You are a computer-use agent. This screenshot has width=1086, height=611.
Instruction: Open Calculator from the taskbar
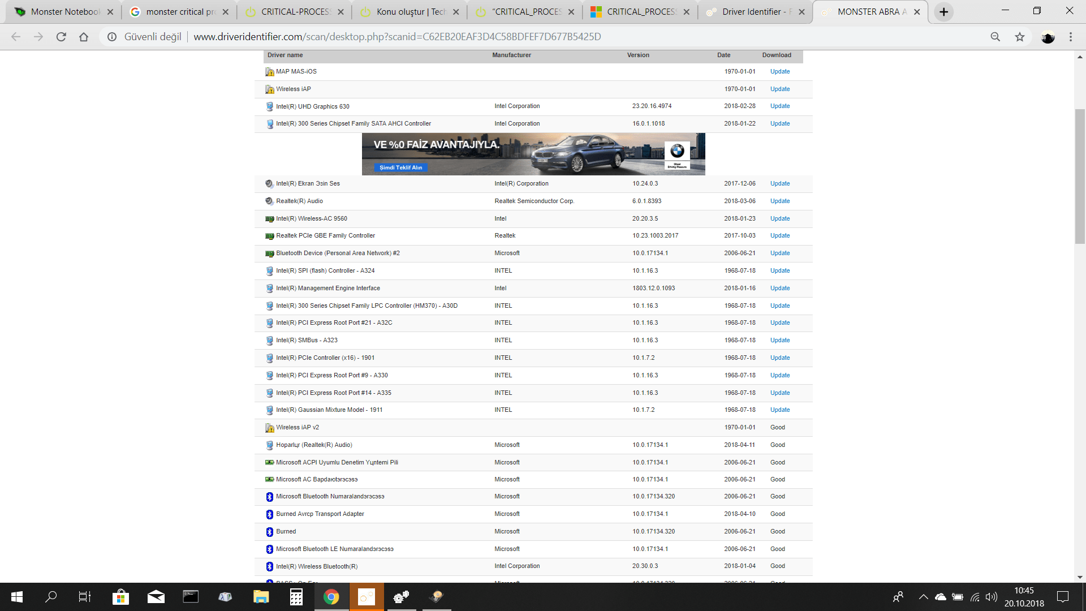coord(296,597)
